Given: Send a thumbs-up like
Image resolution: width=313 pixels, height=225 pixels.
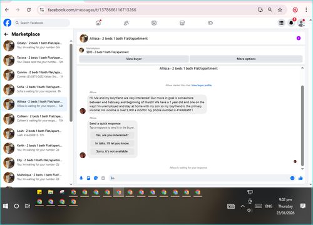Looking at the screenshot, I should coord(300,178).
